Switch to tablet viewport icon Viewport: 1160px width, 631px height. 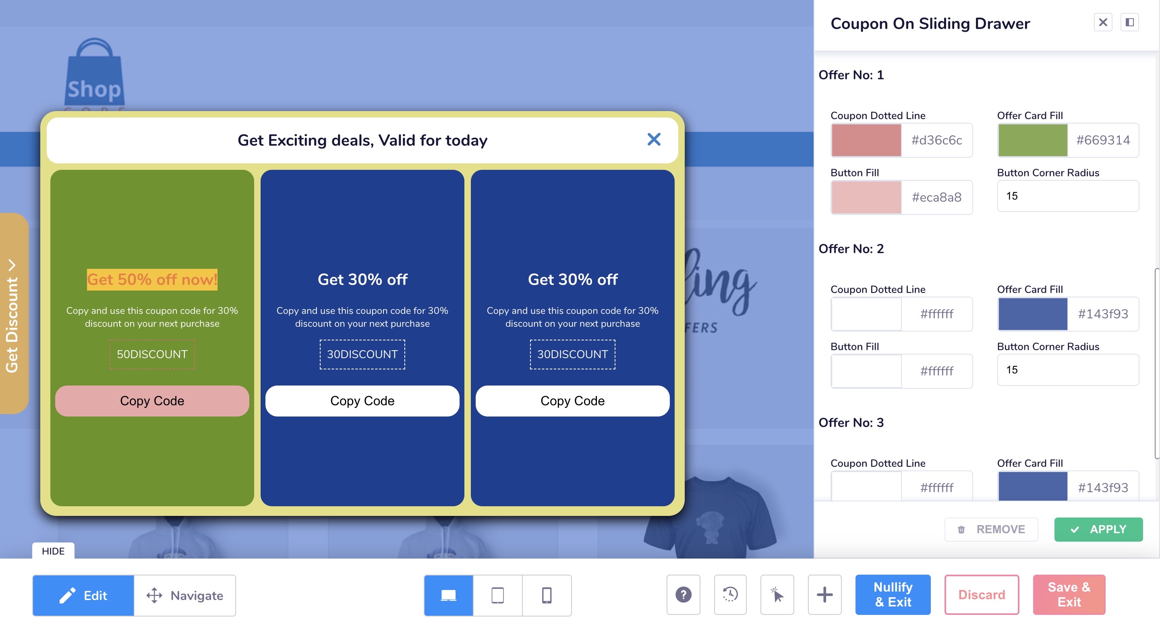[x=497, y=595]
